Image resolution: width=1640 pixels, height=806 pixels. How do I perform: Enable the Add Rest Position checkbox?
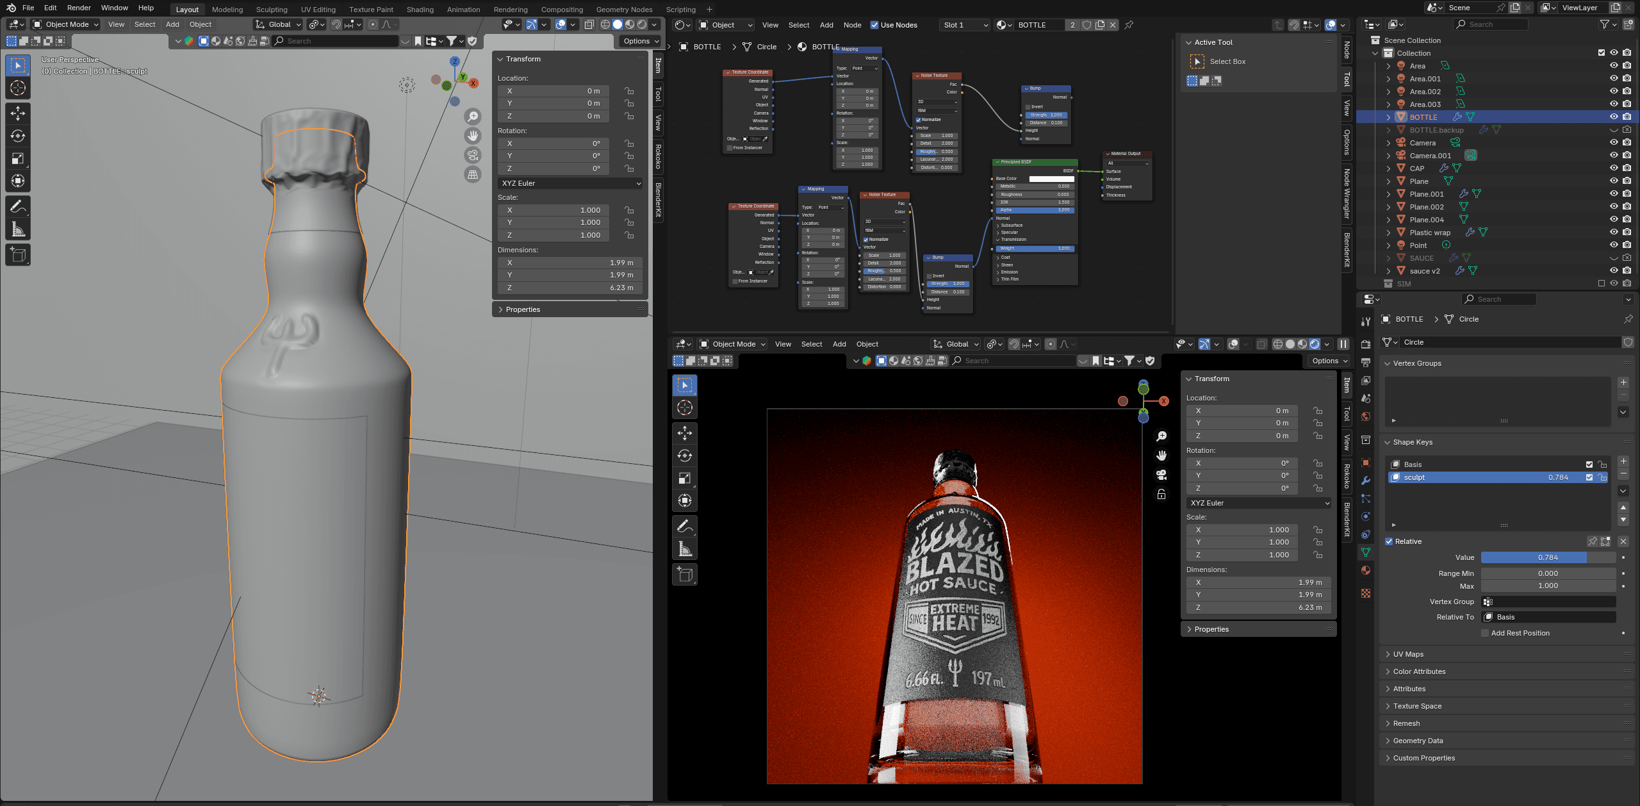(1485, 633)
